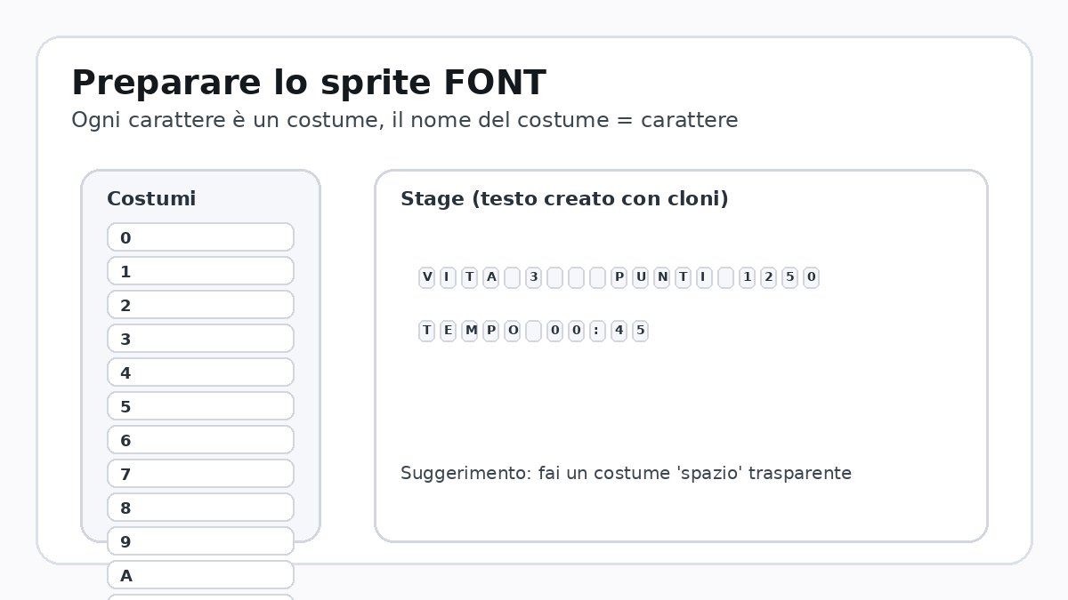Click the P tile in PUNTI

[619, 277]
